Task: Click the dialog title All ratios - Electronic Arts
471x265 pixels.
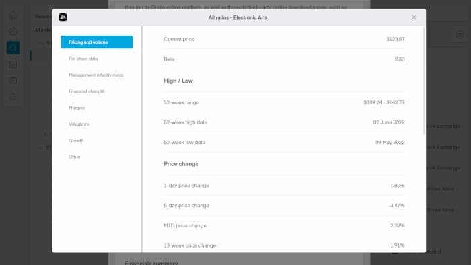Action: point(238,17)
